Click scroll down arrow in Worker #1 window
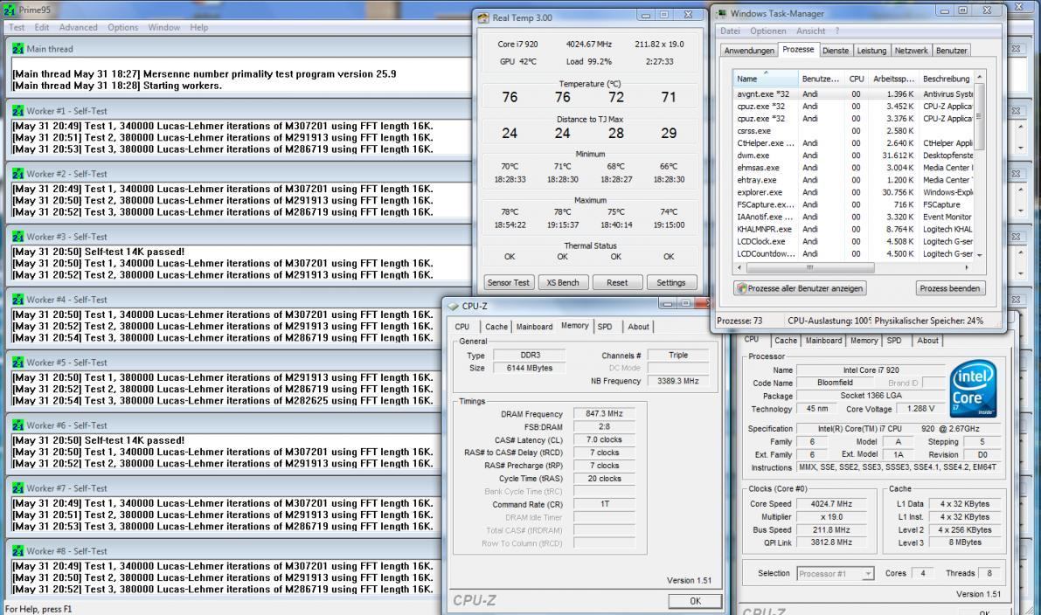 click(1021, 148)
